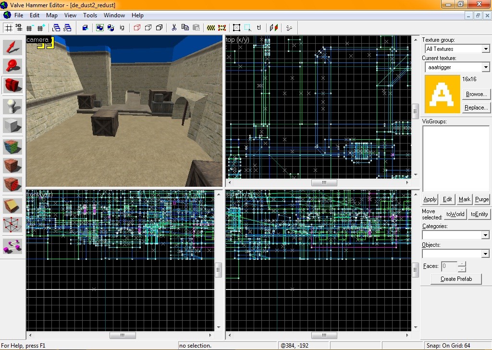Click the Create Prefab button

[456, 279]
